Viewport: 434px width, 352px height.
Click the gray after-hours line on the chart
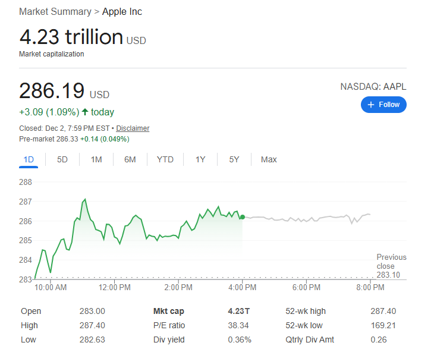[307, 220]
